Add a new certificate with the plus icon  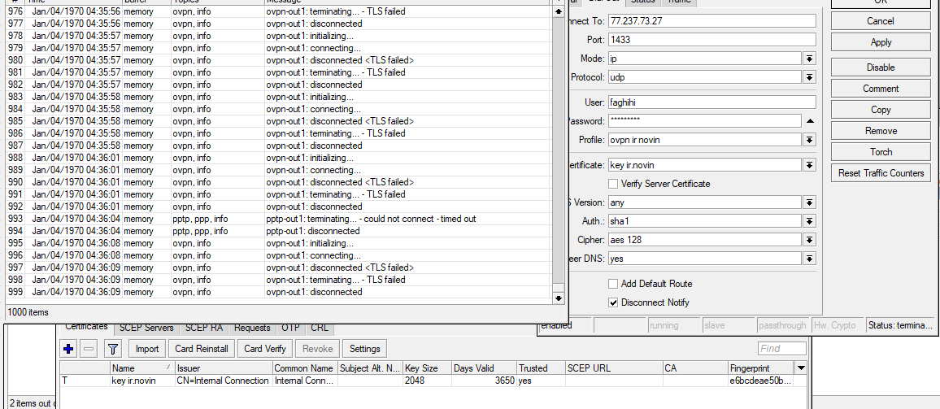pyautogui.click(x=68, y=349)
